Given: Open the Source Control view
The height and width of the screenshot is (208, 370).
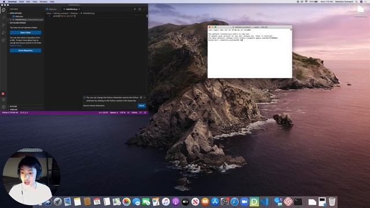Looking at the screenshot, I should click(3, 25).
